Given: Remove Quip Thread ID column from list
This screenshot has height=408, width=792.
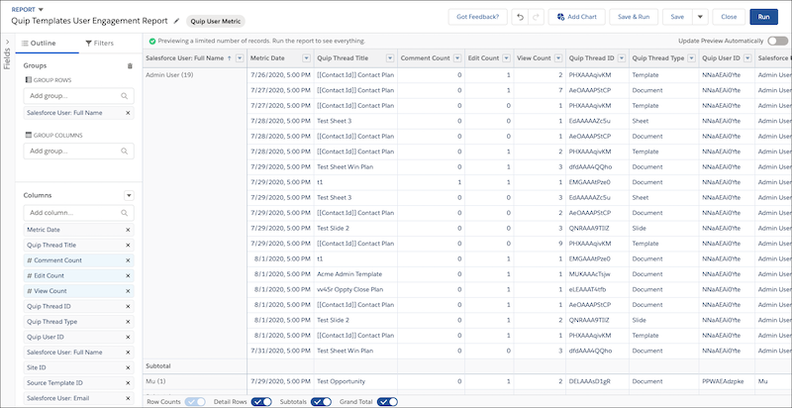Looking at the screenshot, I should pos(128,307).
